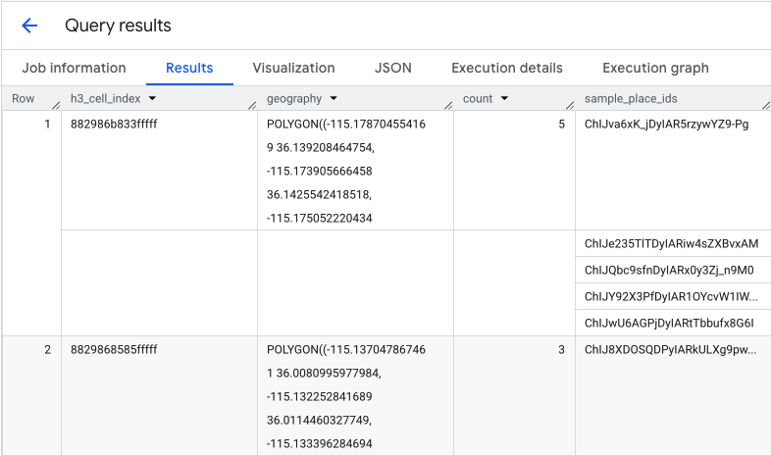Select the Results tab
This screenshot has width=771, height=456.
(x=189, y=68)
